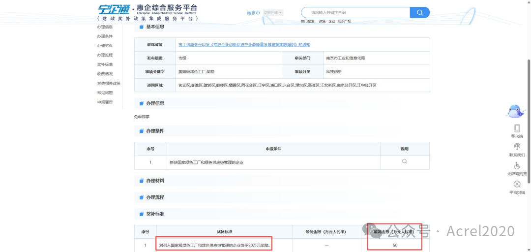Jump to 办理材料 in side navigation
This screenshot has height=252, width=531.
[x=105, y=45]
